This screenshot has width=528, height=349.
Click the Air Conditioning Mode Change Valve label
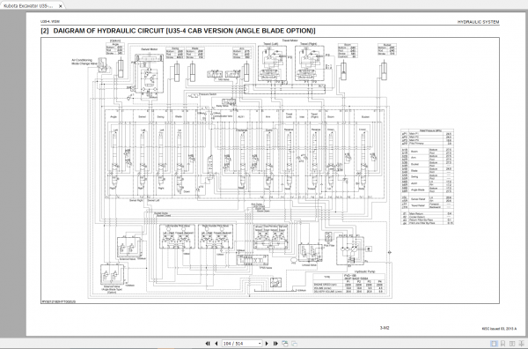(x=84, y=62)
